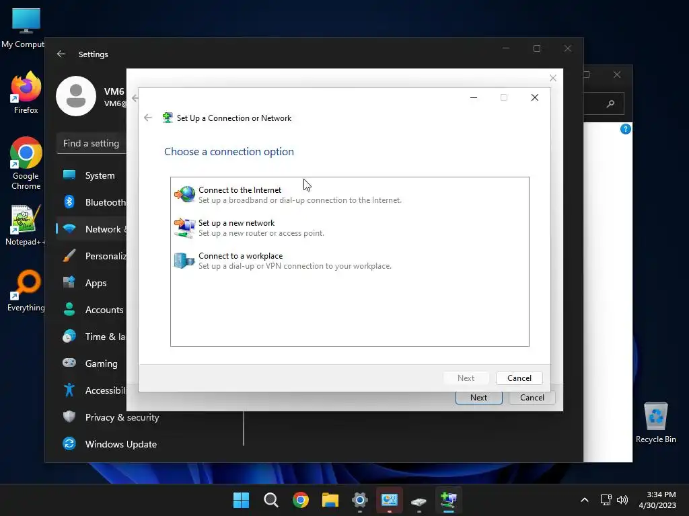Open Notepad++ desktop shortcut
Image resolution: width=689 pixels, height=516 pixels.
coord(26,225)
